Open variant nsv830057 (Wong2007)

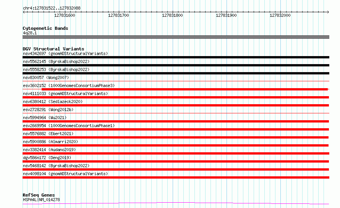[x=46, y=77]
